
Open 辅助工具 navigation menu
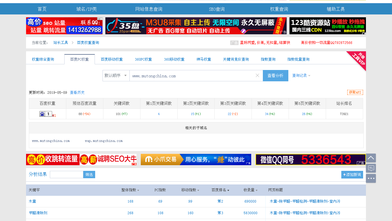click(336, 9)
